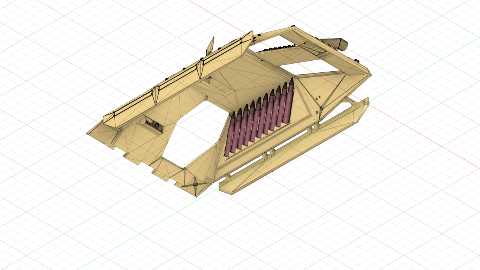
Task: Click the far left corner tip of the hull
Action: point(88,133)
